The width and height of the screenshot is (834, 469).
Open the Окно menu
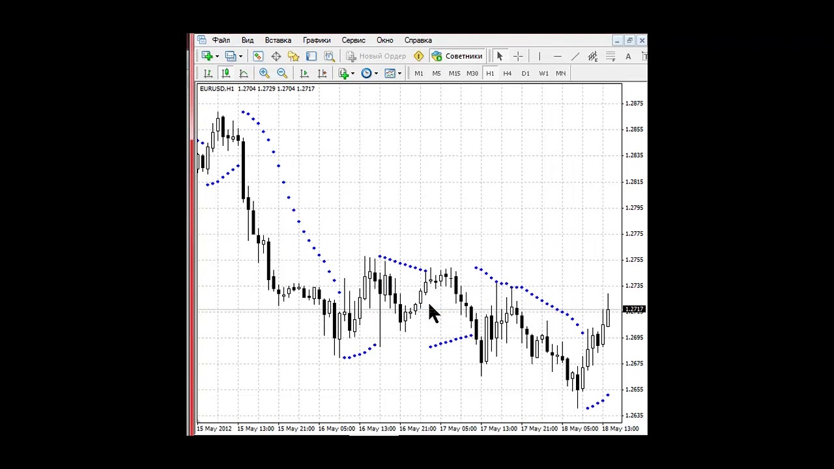click(385, 40)
